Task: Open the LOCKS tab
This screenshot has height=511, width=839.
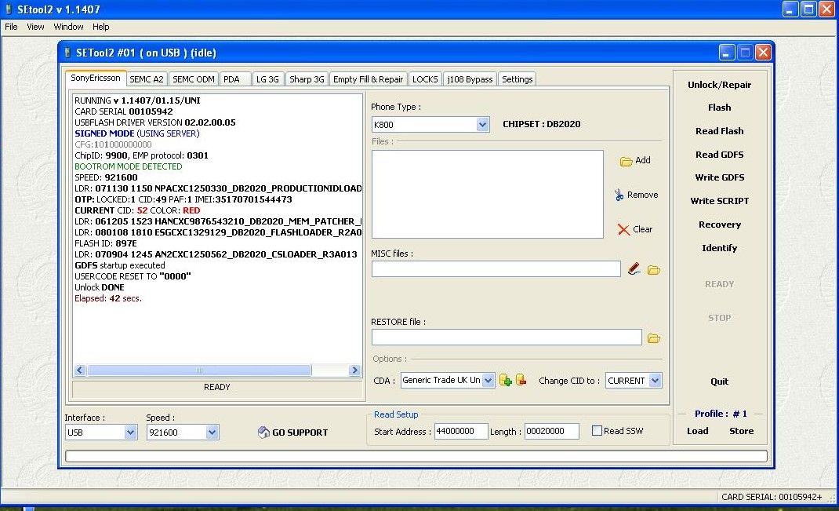Action: [426, 79]
